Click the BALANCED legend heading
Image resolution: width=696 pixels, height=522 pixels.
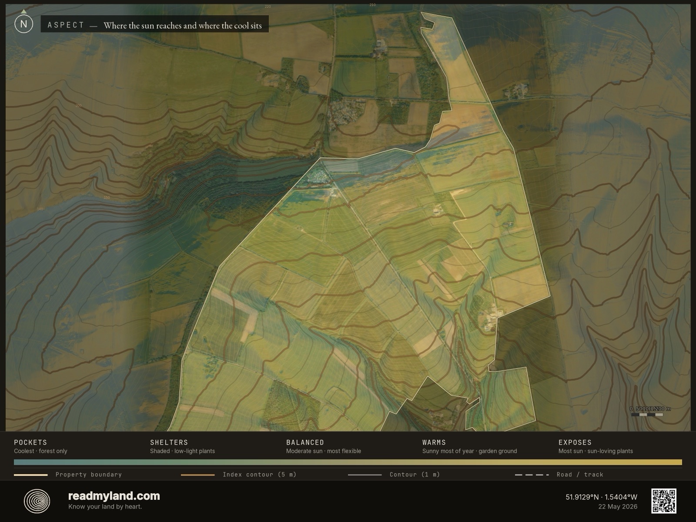pos(305,442)
